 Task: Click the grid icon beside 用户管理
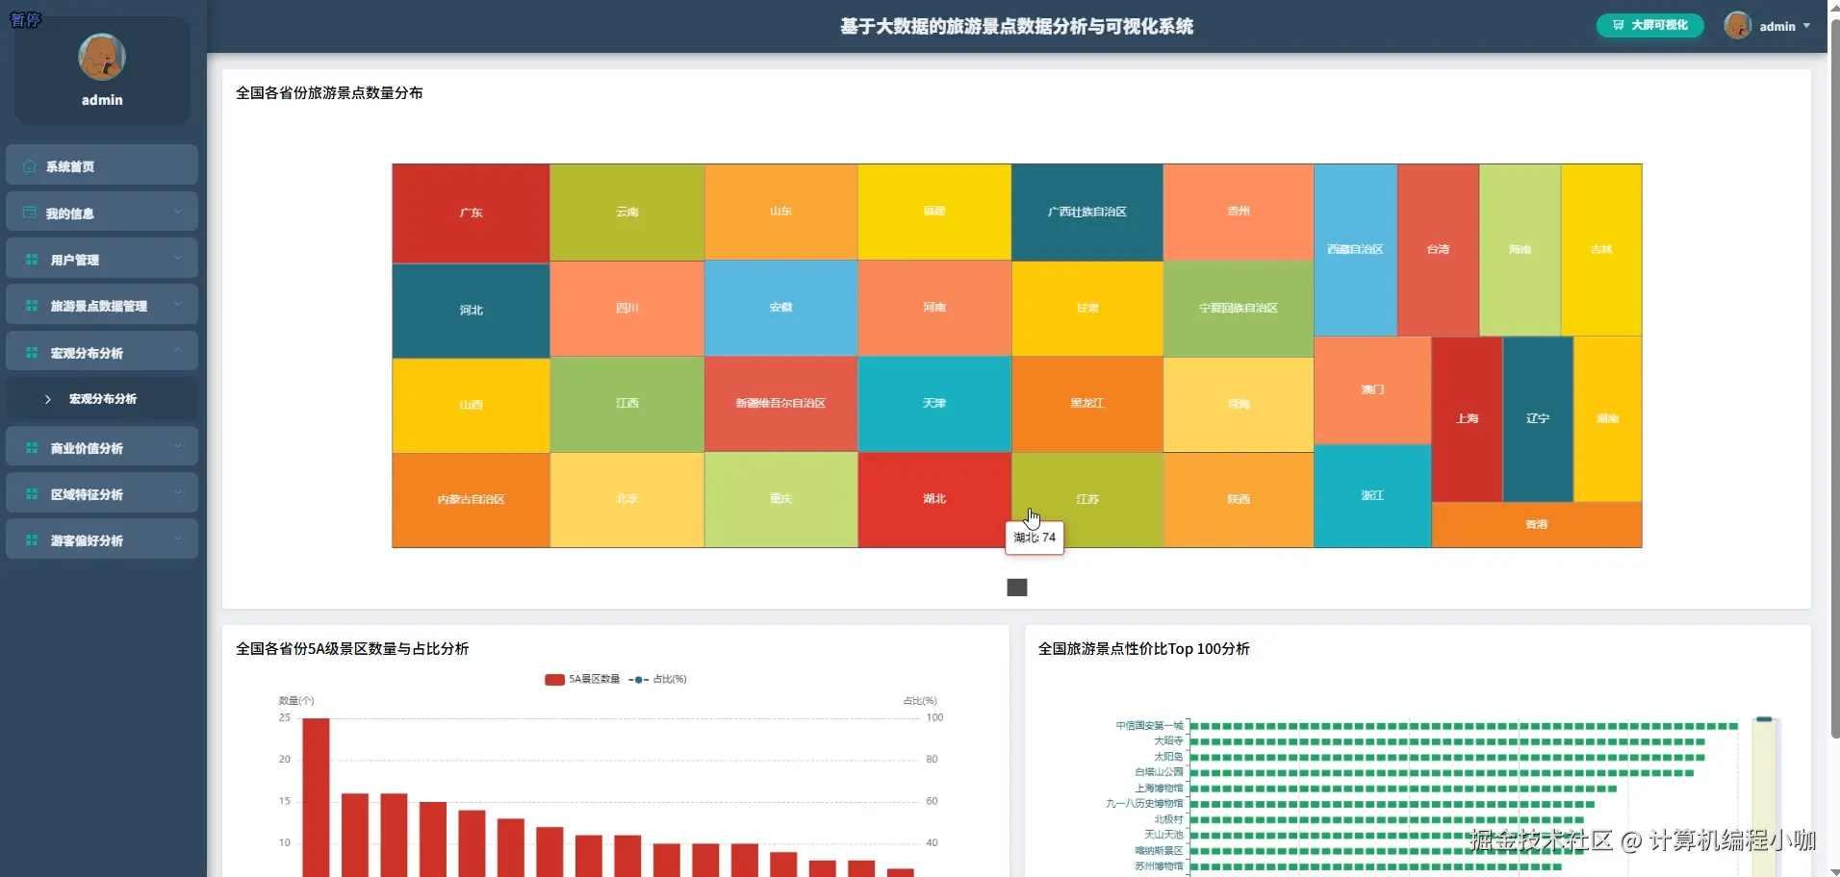32,260
